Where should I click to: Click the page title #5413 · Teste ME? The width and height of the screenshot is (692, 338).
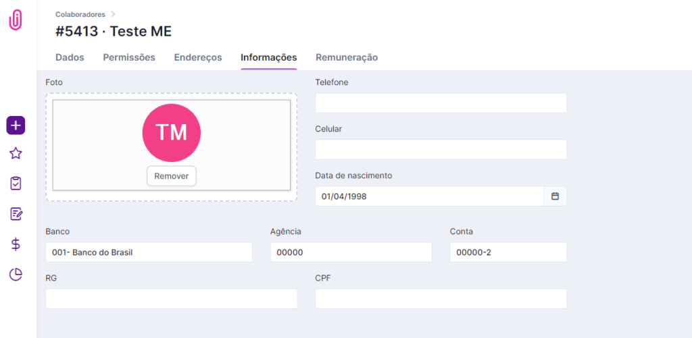tap(114, 31)
